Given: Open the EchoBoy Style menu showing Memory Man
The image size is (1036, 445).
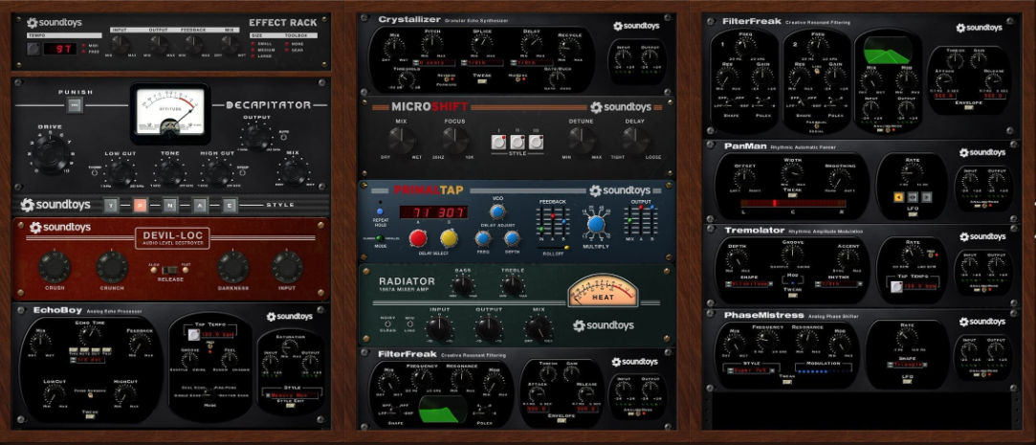Looking at the screenshot, I should [x=291, y=394].
